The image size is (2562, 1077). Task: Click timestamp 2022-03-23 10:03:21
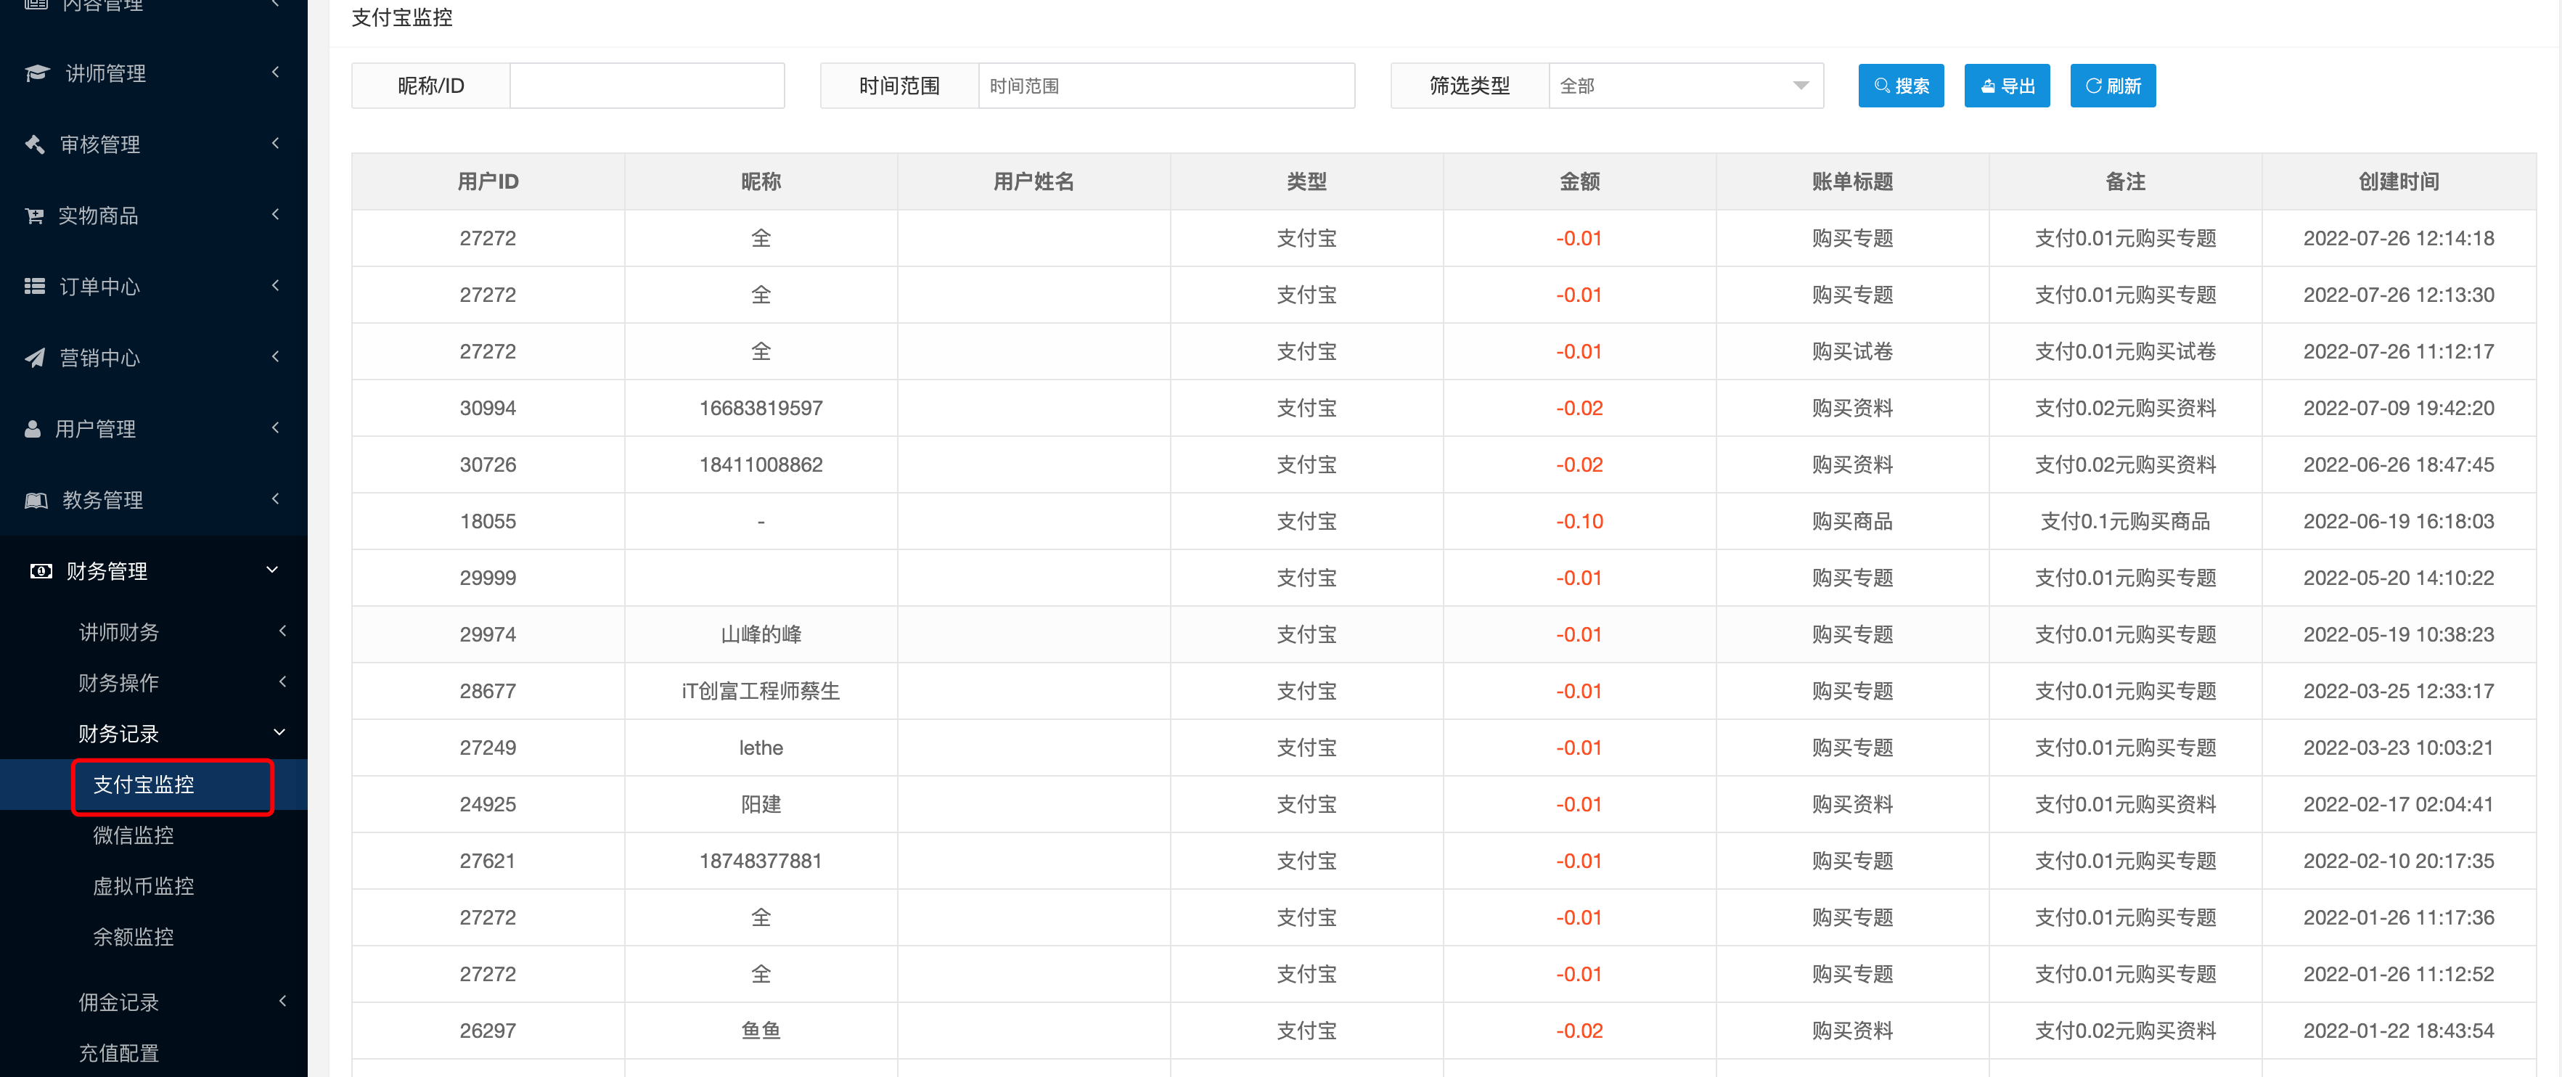(2398, 748)
